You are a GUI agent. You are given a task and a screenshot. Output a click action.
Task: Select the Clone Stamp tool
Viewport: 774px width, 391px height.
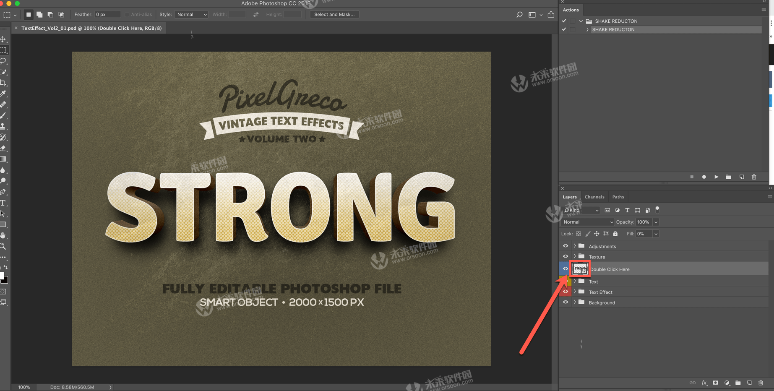3,126
